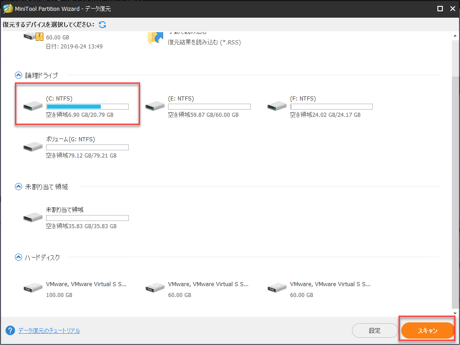Click the (C: NTFS) label

point(59,98)
